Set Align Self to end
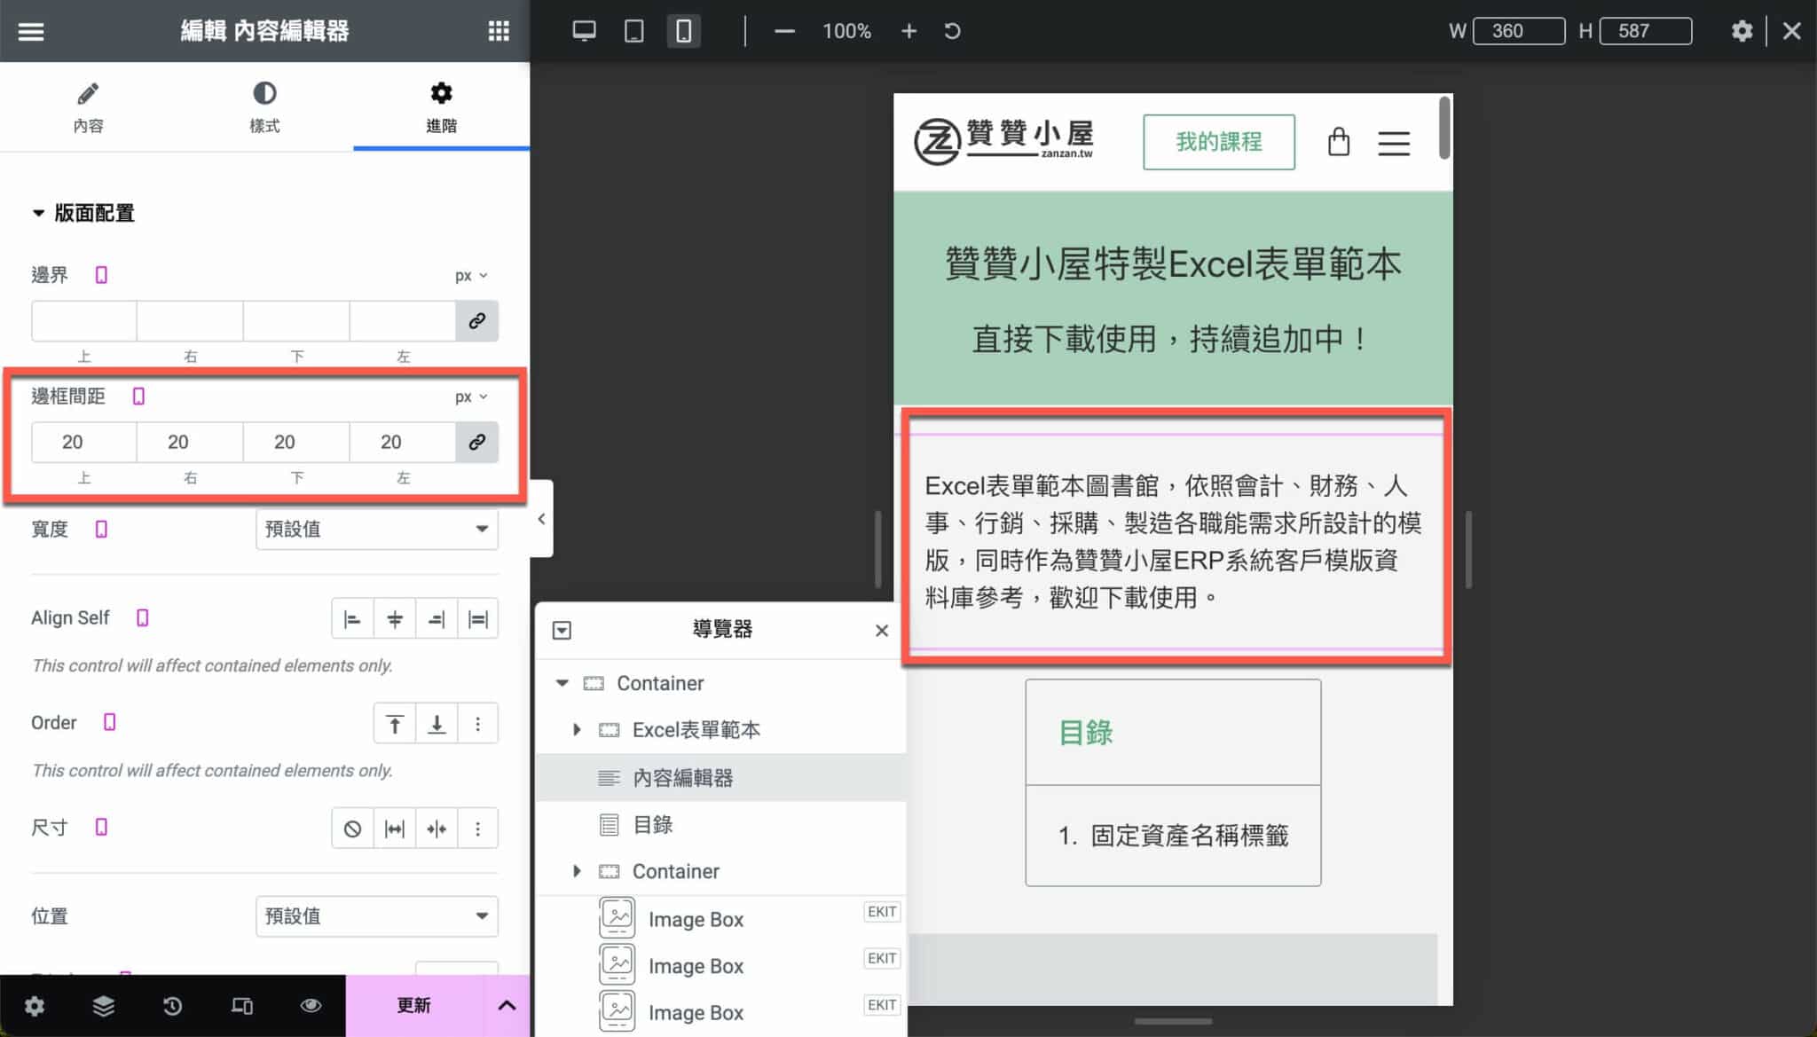The image size is (1817, 1037). pyautogui.click(x=437, y=619)
